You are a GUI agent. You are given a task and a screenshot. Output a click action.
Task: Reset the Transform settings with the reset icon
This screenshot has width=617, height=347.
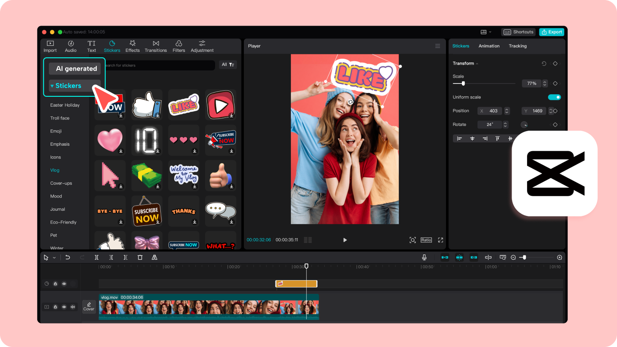tap(544, 63)
